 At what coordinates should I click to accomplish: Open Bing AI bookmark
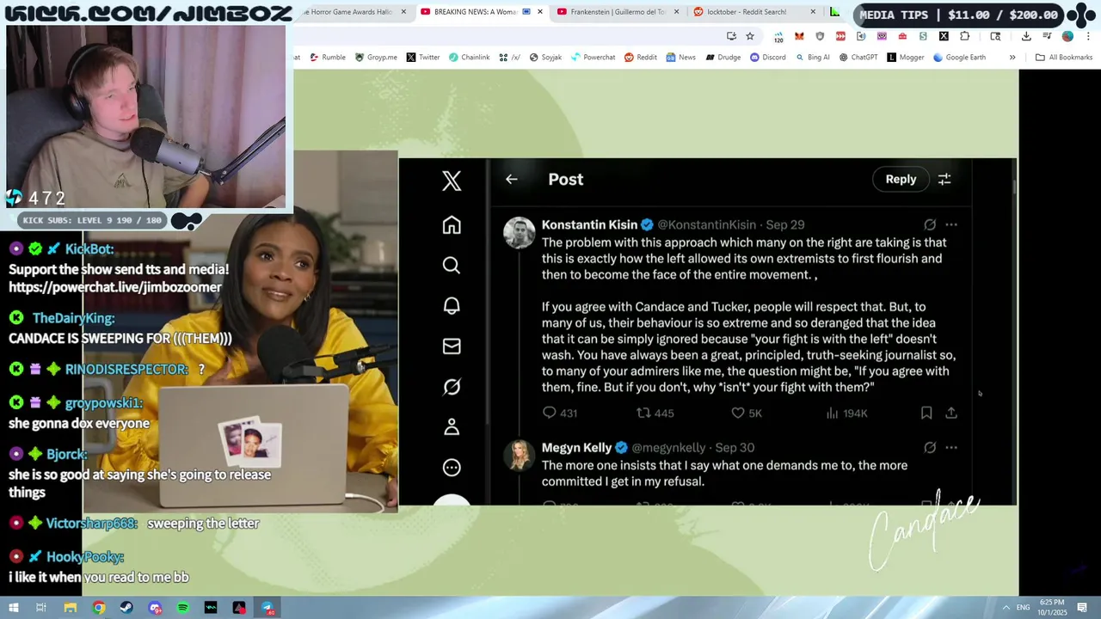point(812,58)
